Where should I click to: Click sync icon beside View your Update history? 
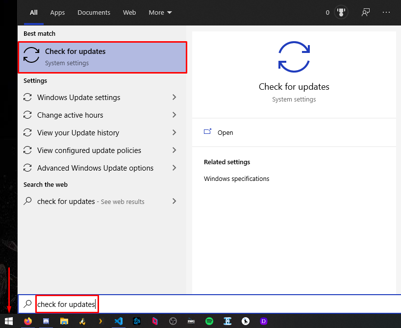[x=27, y=132]
